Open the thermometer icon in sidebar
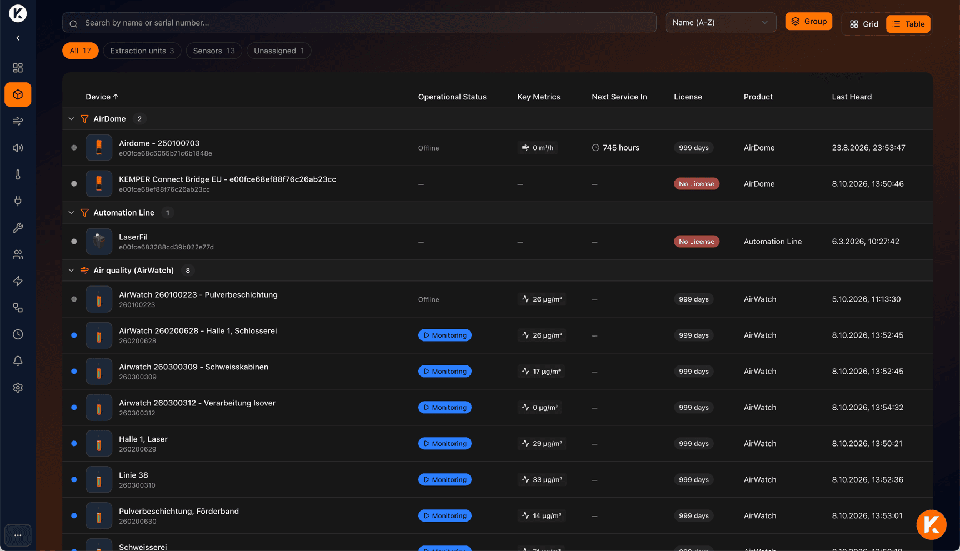Image resolution: width=960 pixels, height=551 pixels. [x=18, y=174]
